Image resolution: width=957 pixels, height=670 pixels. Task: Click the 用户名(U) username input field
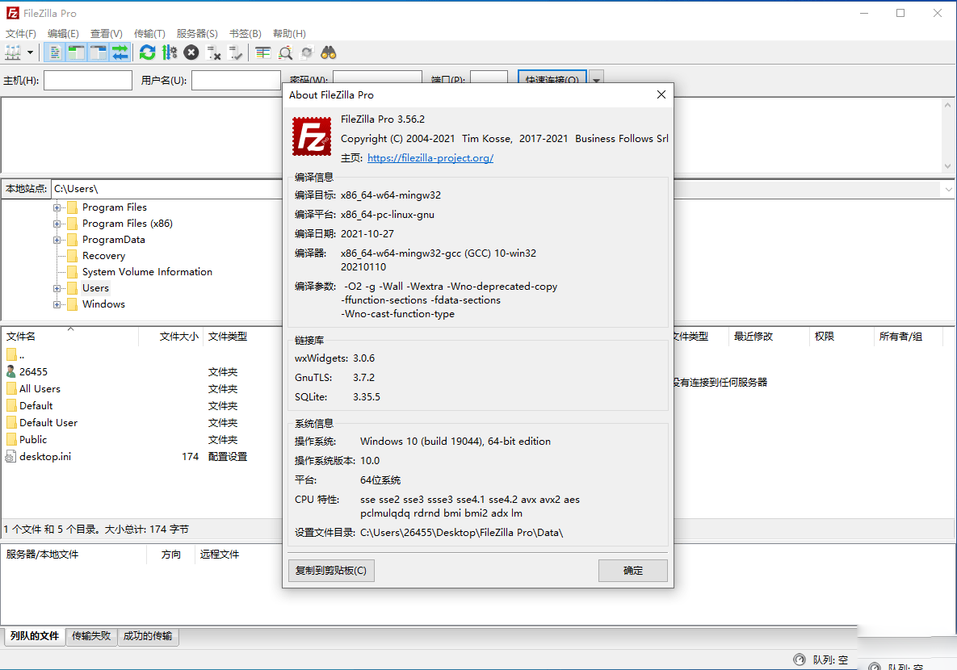(x=236, y=81)
